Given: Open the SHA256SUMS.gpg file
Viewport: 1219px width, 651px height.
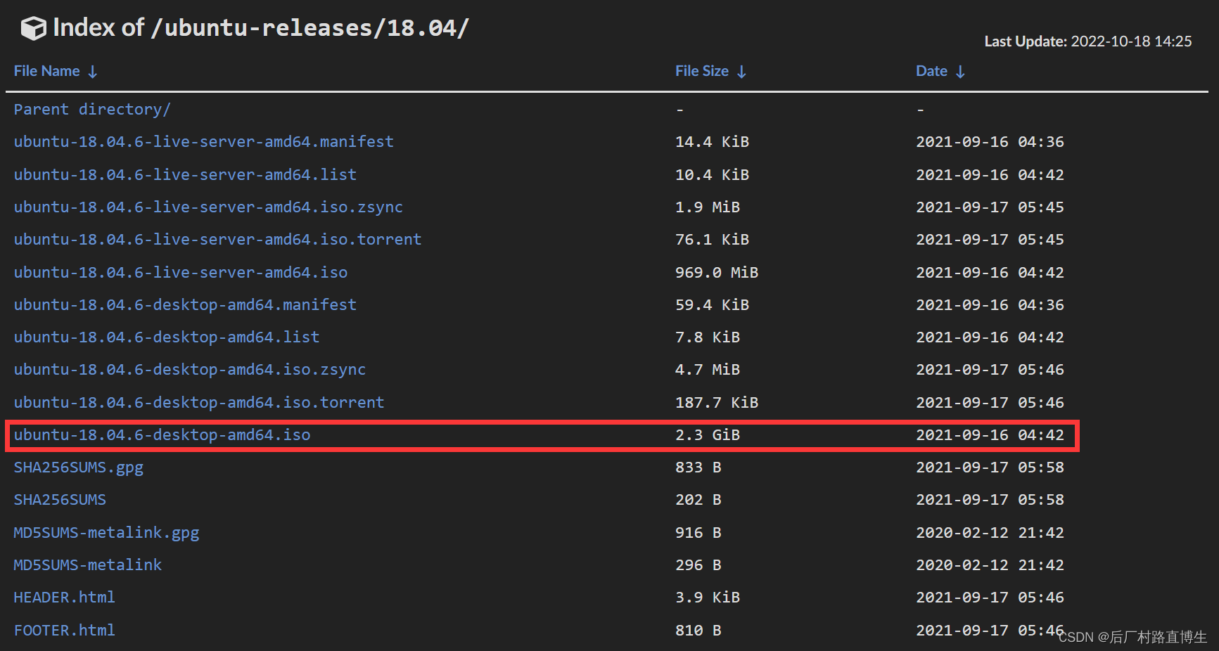Looking at the screenshot, I should pyautogui.click(x=78, y=467).
